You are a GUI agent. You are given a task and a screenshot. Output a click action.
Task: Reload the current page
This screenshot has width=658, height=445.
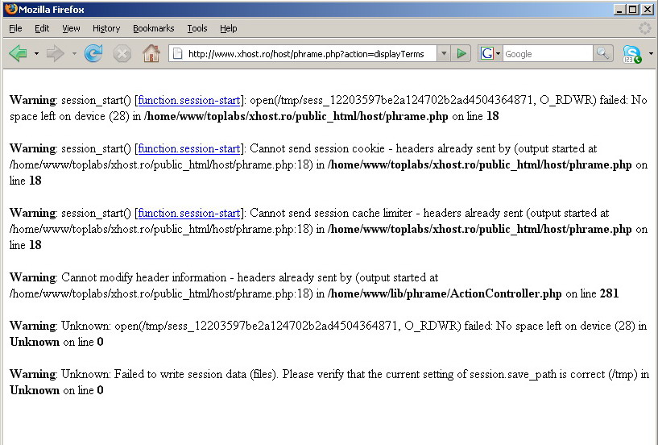[x=93, y=54]
